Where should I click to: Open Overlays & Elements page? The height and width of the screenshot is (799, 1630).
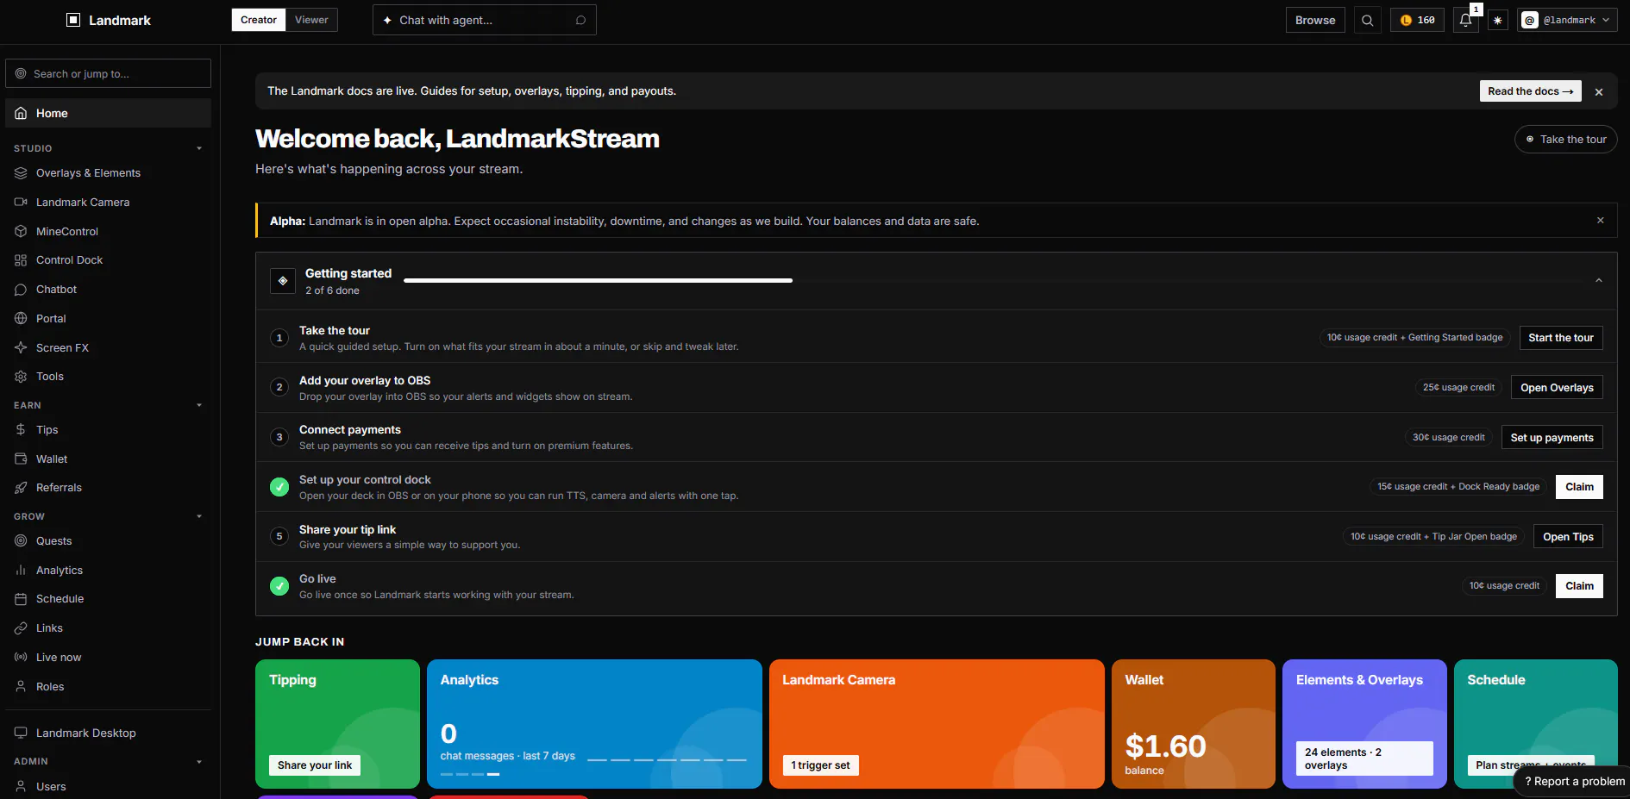point(108,173)
